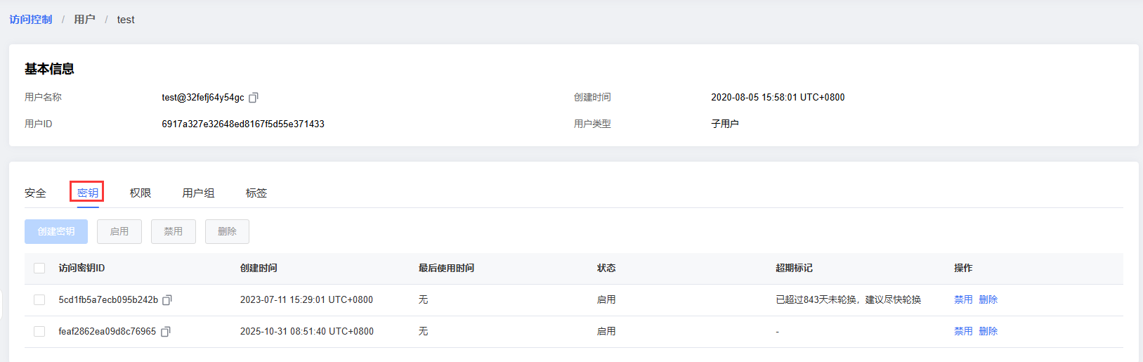Image resolution: width=1143 pixels, height=362 pixels.
Task: Delete the key created 2023-07-11
Action: coord(988,300)
